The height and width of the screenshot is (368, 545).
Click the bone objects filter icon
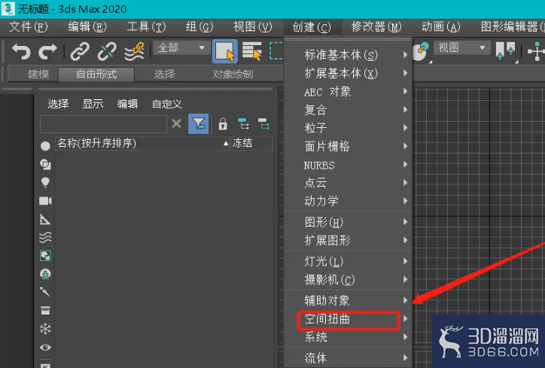[x=45, y=292]
